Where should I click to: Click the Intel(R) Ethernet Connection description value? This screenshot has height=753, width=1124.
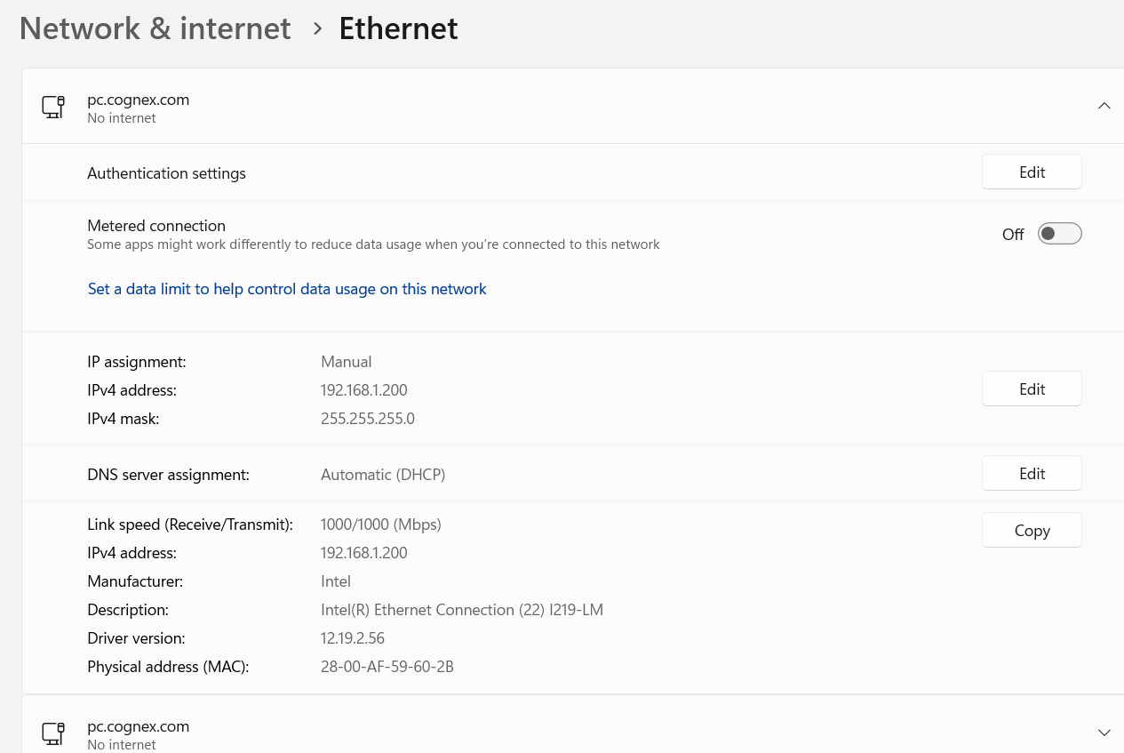(x=462, y=610)
